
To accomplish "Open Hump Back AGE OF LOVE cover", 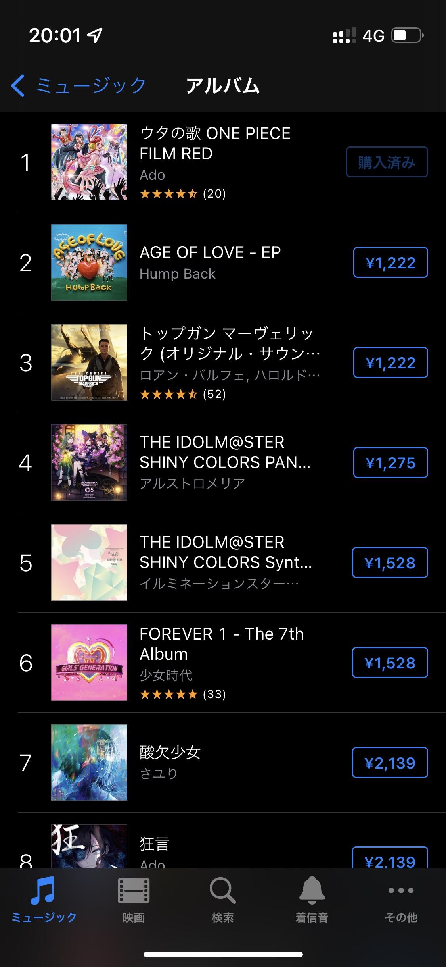I will pos(89,262).
